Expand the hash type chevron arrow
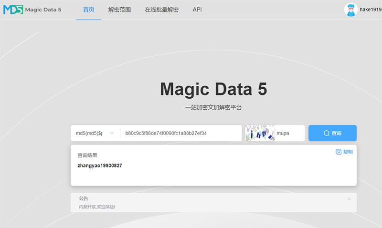 (x=112, y=133)
